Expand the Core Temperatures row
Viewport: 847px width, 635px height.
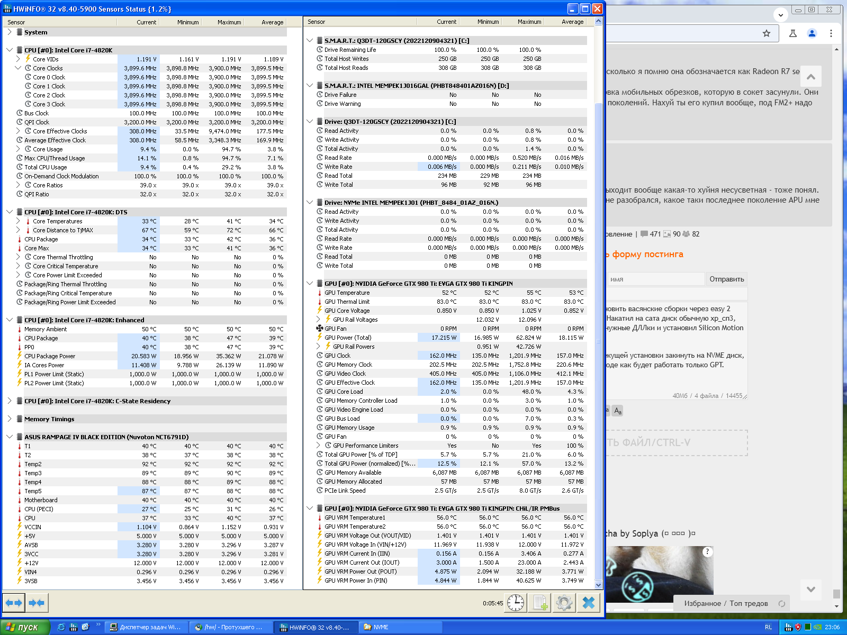pos(18,221)
